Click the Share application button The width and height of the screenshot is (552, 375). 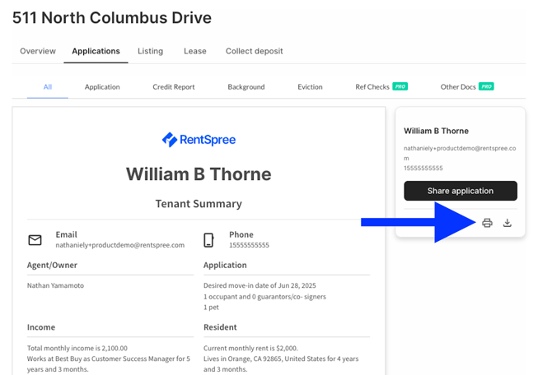pyautogui.click(x=461, y=191)
